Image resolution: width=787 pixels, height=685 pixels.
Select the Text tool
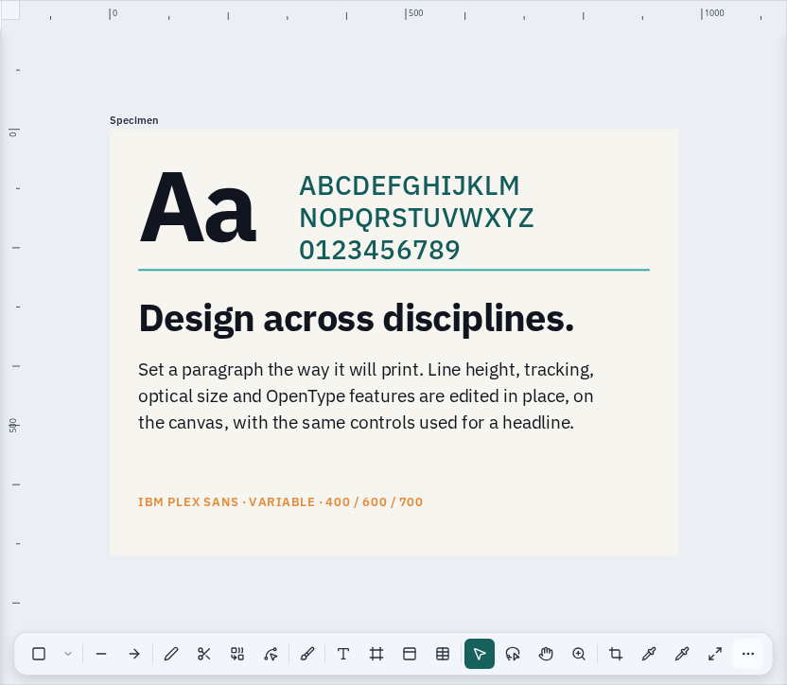[x=343, y=654]
